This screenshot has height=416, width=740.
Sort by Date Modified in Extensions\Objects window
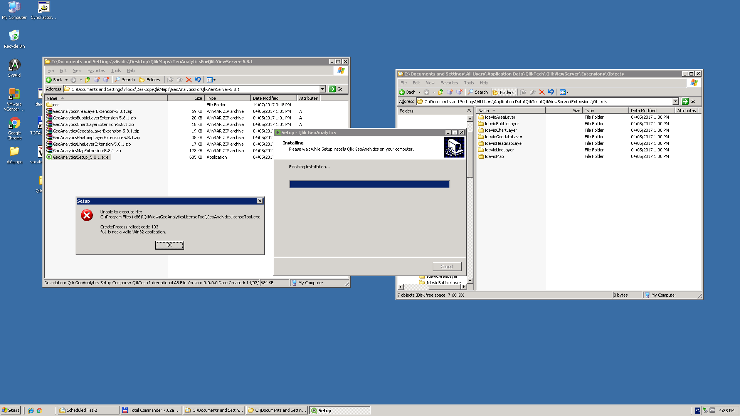click(652, 111)
